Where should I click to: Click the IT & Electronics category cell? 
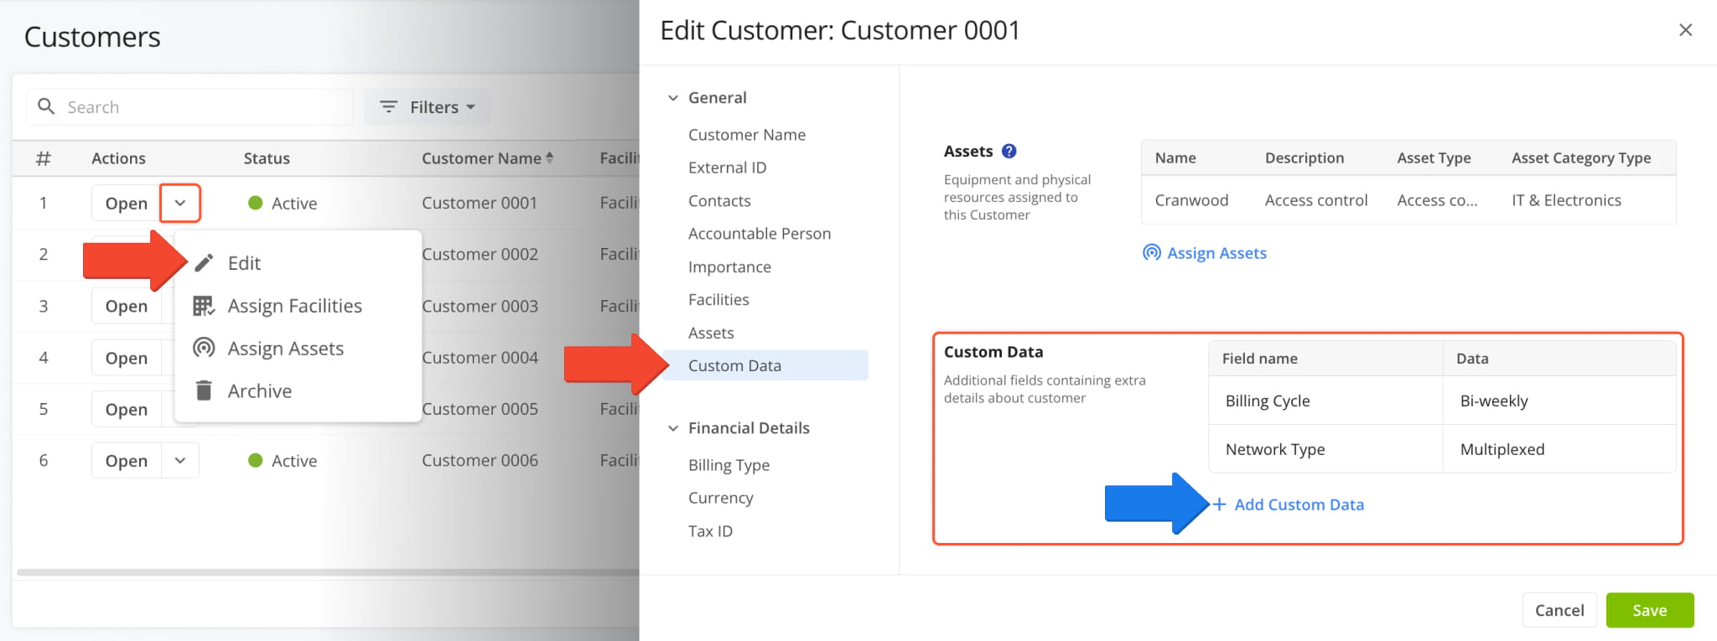pyautogui.click(x=1566, y=200)
